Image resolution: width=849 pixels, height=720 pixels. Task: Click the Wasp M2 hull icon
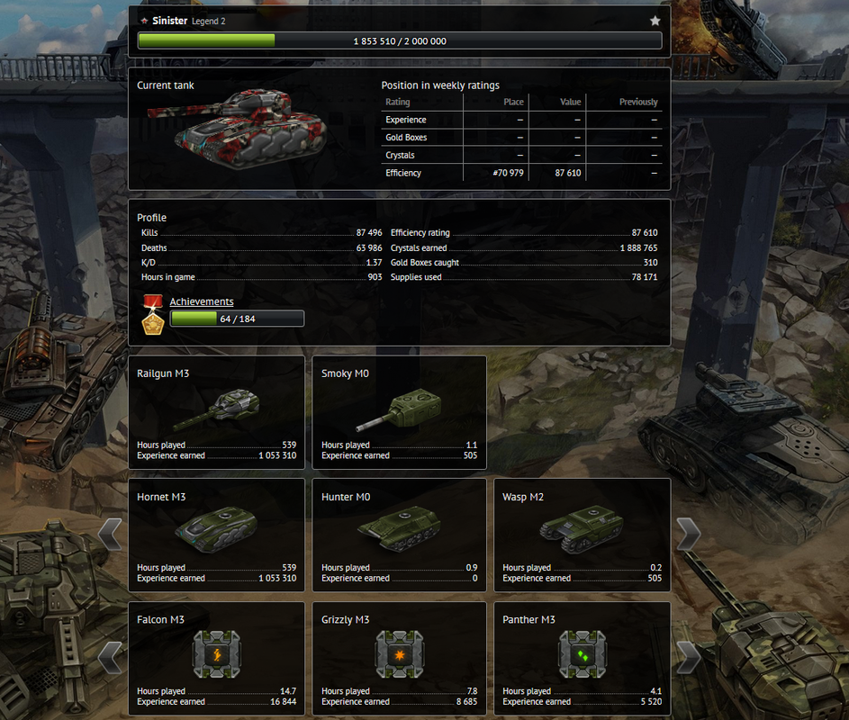(x=582, y=529)
